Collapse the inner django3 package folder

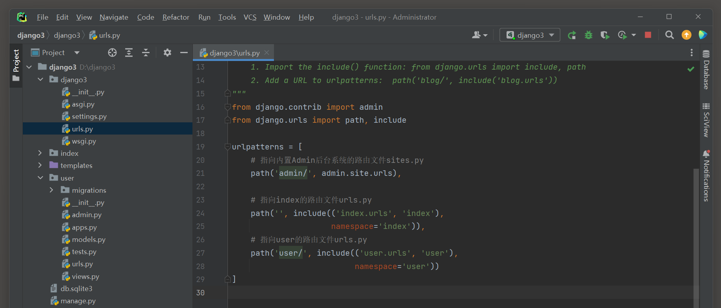(41, 79)
